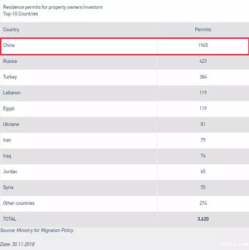Click the Other countries row label
Image resolution: width=249 pixels, height=250 pixels.
pos(19,203)
